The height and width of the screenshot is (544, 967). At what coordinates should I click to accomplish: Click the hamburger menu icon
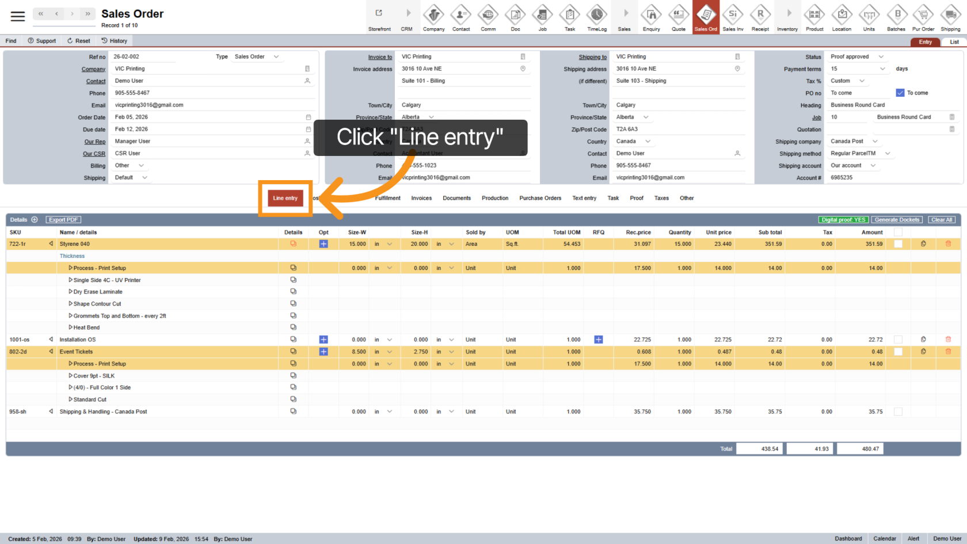coord(18,16)
